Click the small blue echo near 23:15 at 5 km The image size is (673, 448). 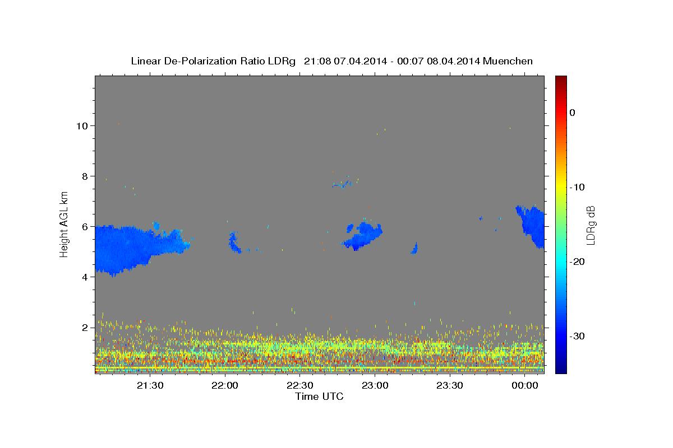tap(414, 249)
